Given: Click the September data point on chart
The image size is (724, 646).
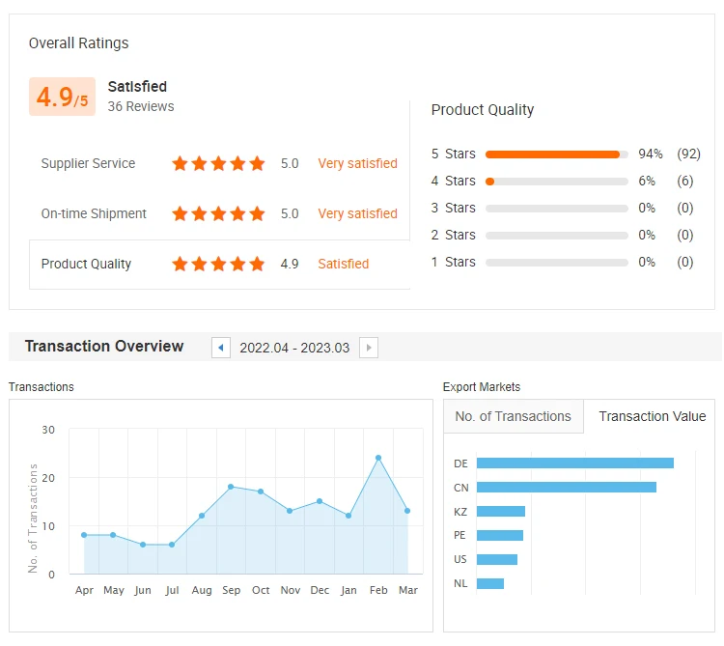Looking at the screenshot, I should pos(231,487).
